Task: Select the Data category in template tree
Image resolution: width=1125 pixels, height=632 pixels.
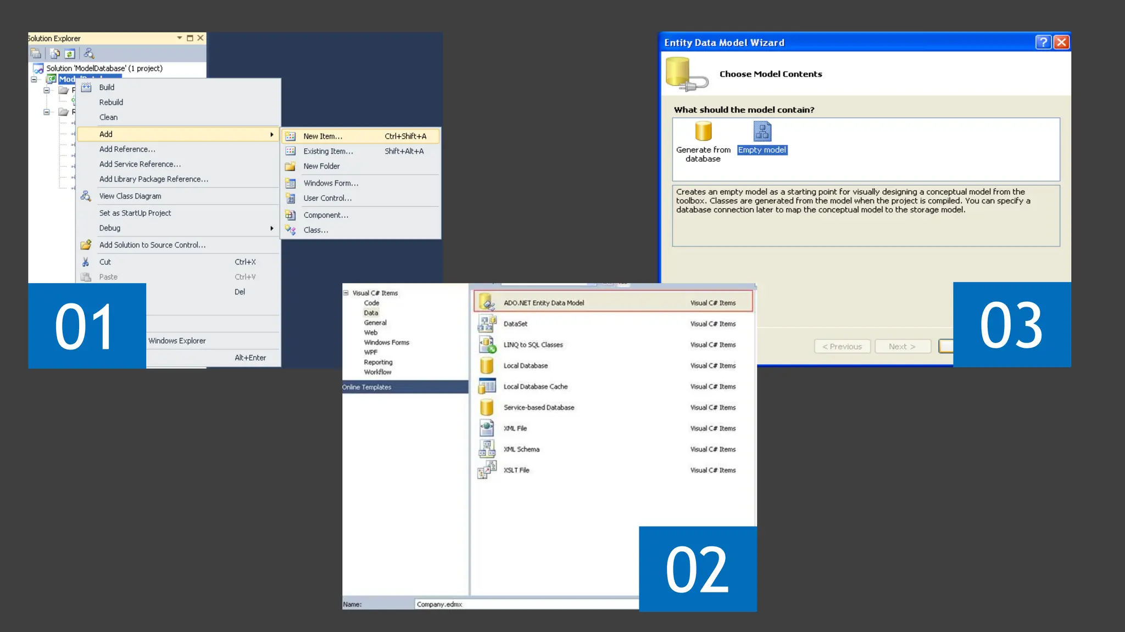Action: click(371, 313)
